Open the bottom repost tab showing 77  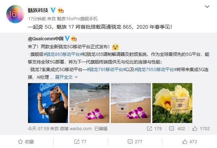coord(80,141)
